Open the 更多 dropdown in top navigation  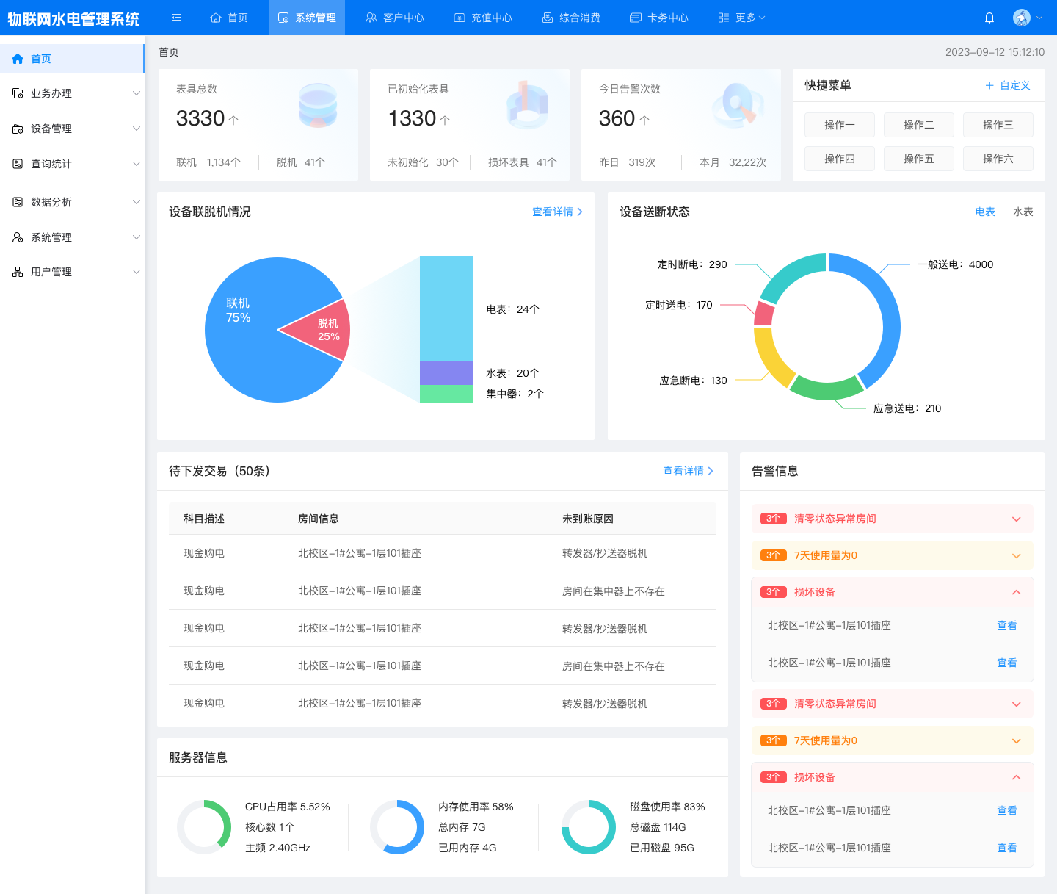point(741,18)
